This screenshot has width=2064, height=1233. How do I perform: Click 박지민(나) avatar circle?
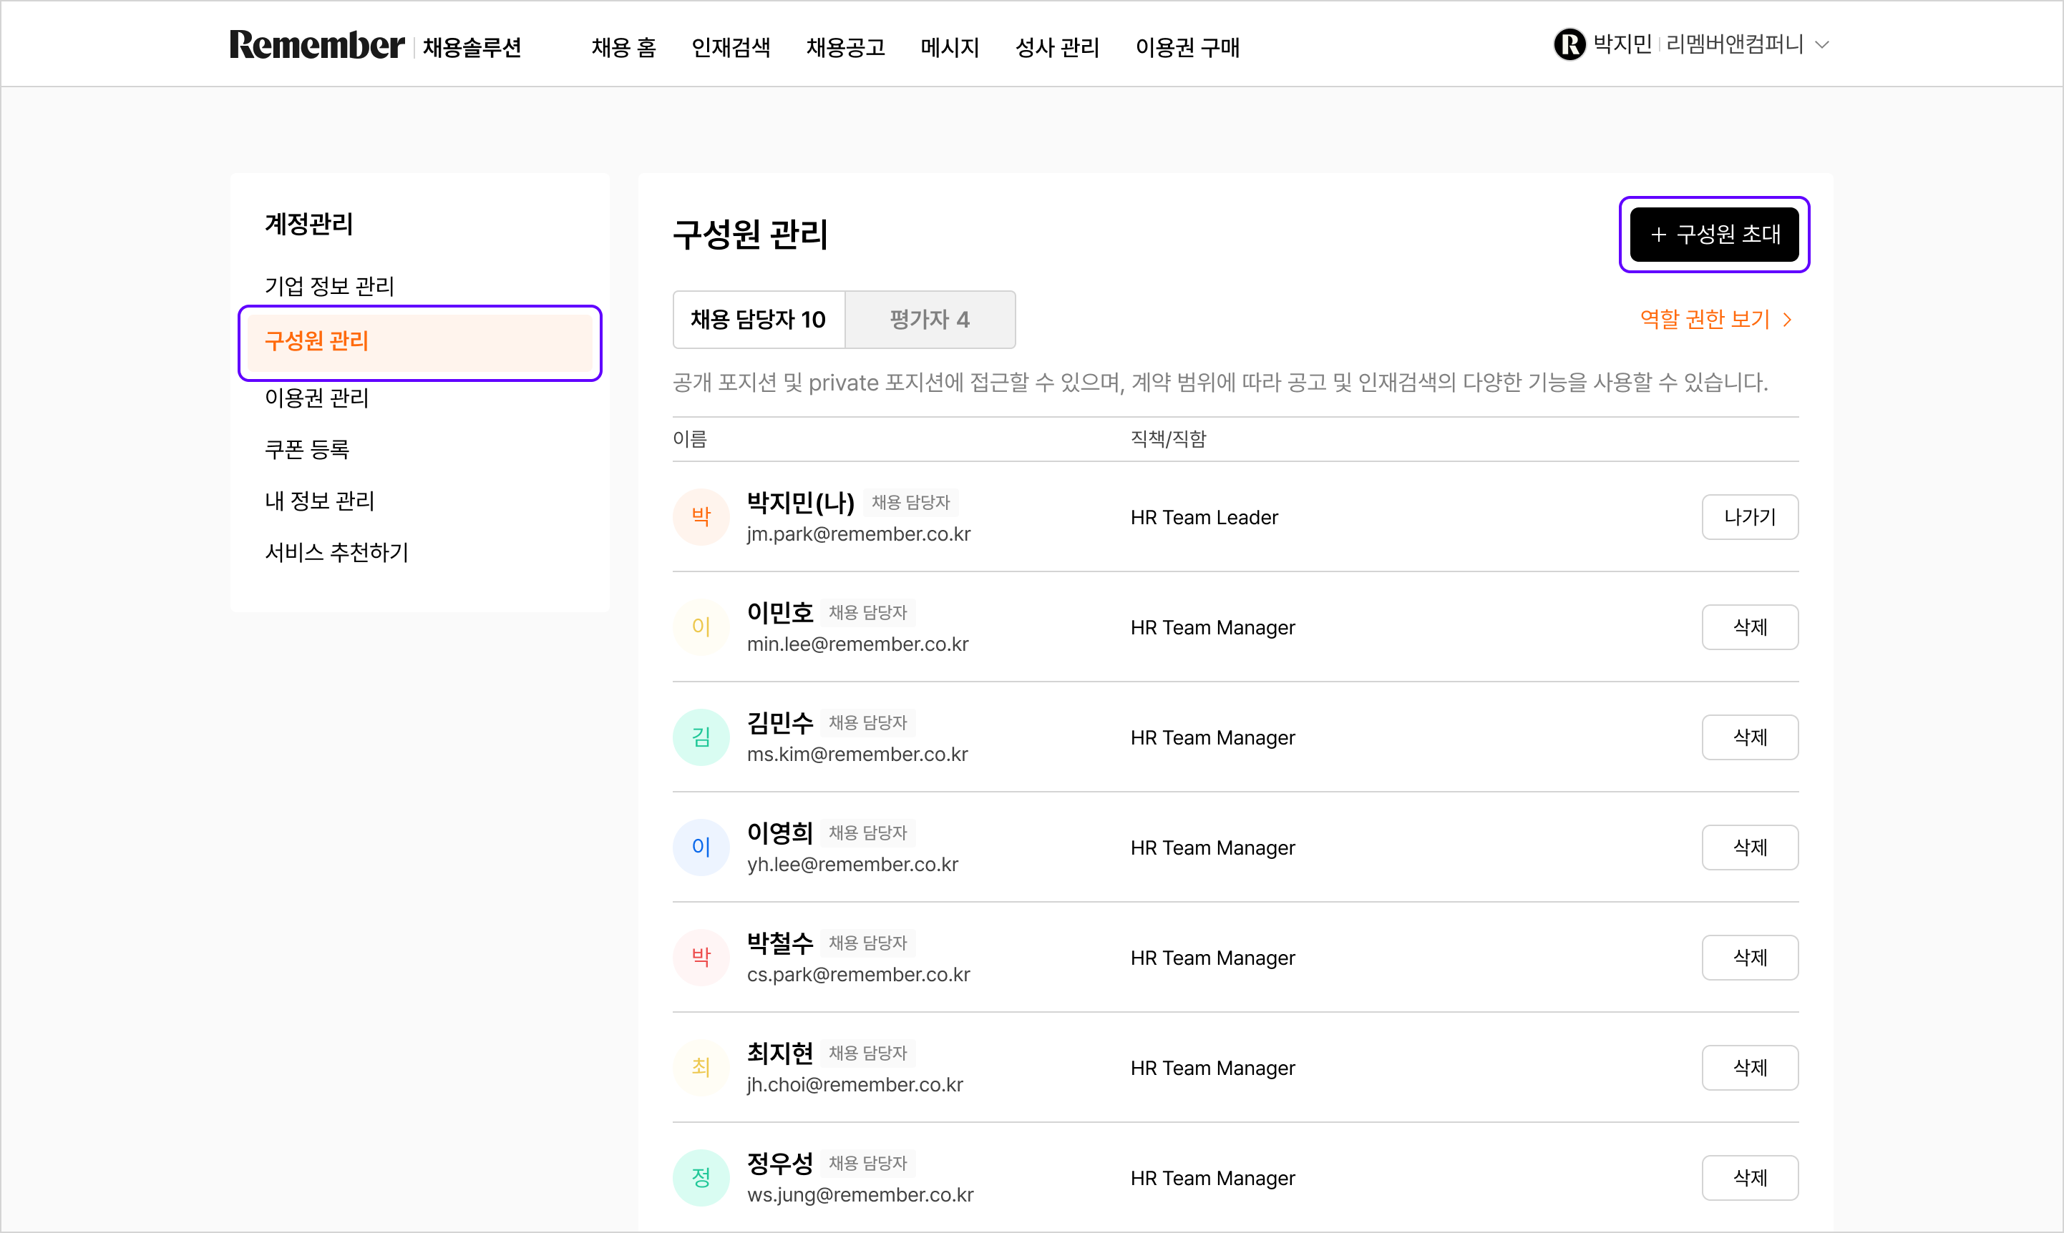[x=701, y=517]
